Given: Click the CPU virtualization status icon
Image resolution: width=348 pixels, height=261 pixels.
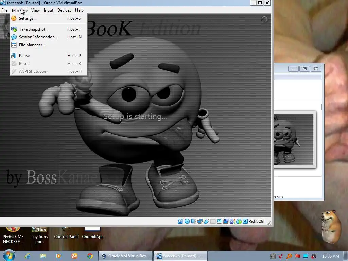Looking at the screenshot, I should 232,221.
